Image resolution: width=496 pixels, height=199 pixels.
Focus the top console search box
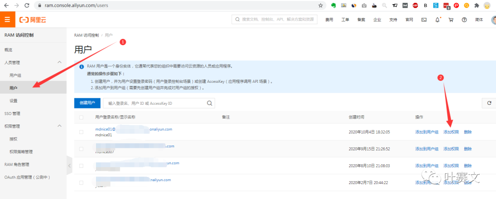point(274,20)
